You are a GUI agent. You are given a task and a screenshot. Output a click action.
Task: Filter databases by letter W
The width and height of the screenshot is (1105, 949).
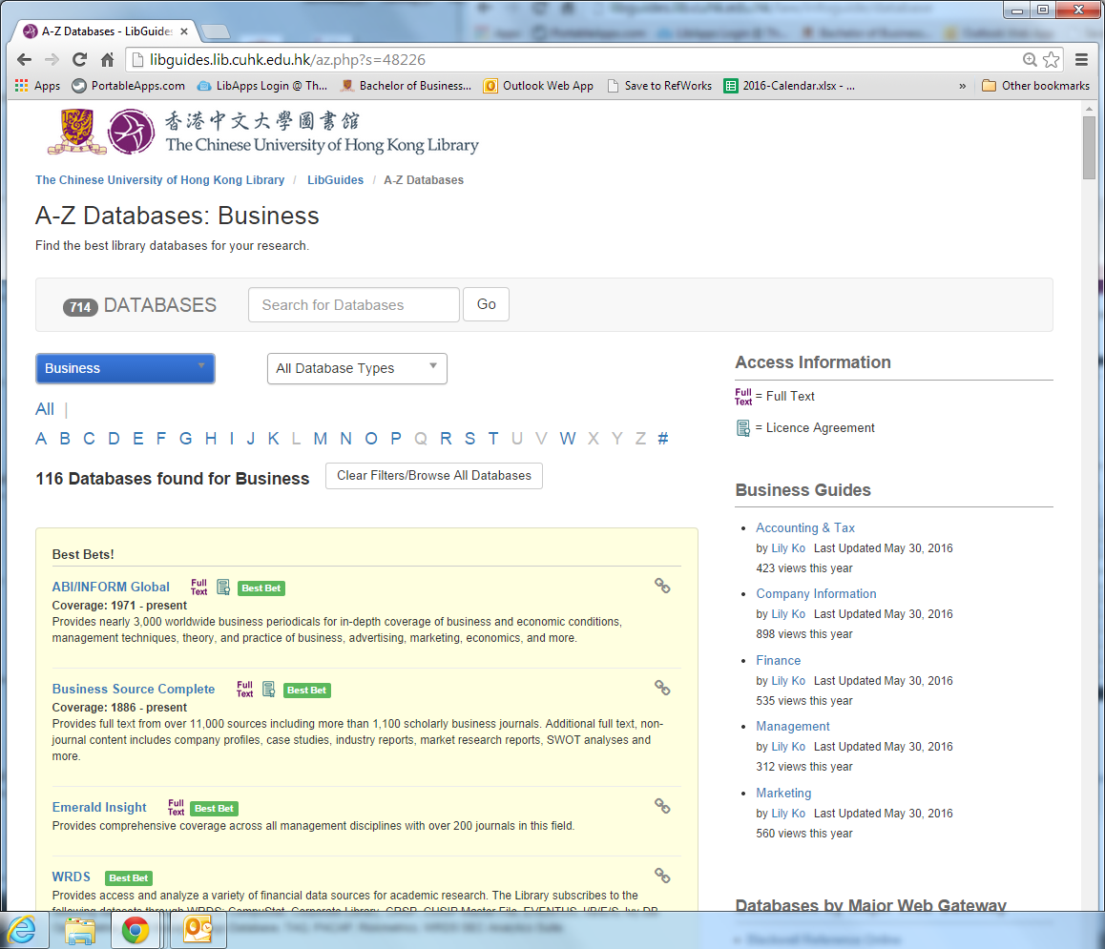point(568,439)
